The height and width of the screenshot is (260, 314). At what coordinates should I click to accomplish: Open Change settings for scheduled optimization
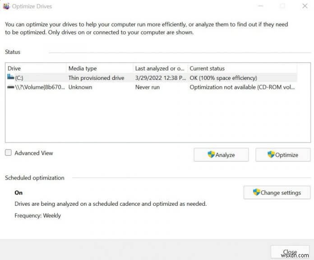coord(277,192)
